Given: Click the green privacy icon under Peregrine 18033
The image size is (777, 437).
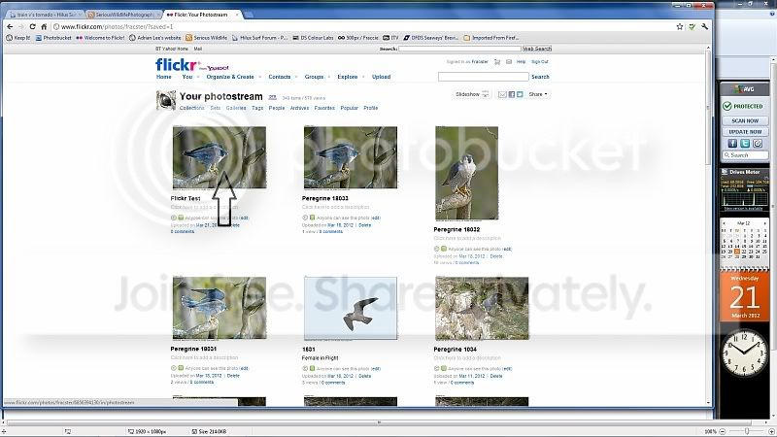Looking at the screenshot, I should tap(312, 218).
